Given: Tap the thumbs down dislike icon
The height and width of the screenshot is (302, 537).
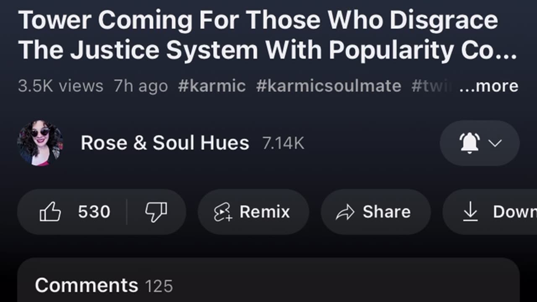Looking at the screenshot, I should click(156, 212).
